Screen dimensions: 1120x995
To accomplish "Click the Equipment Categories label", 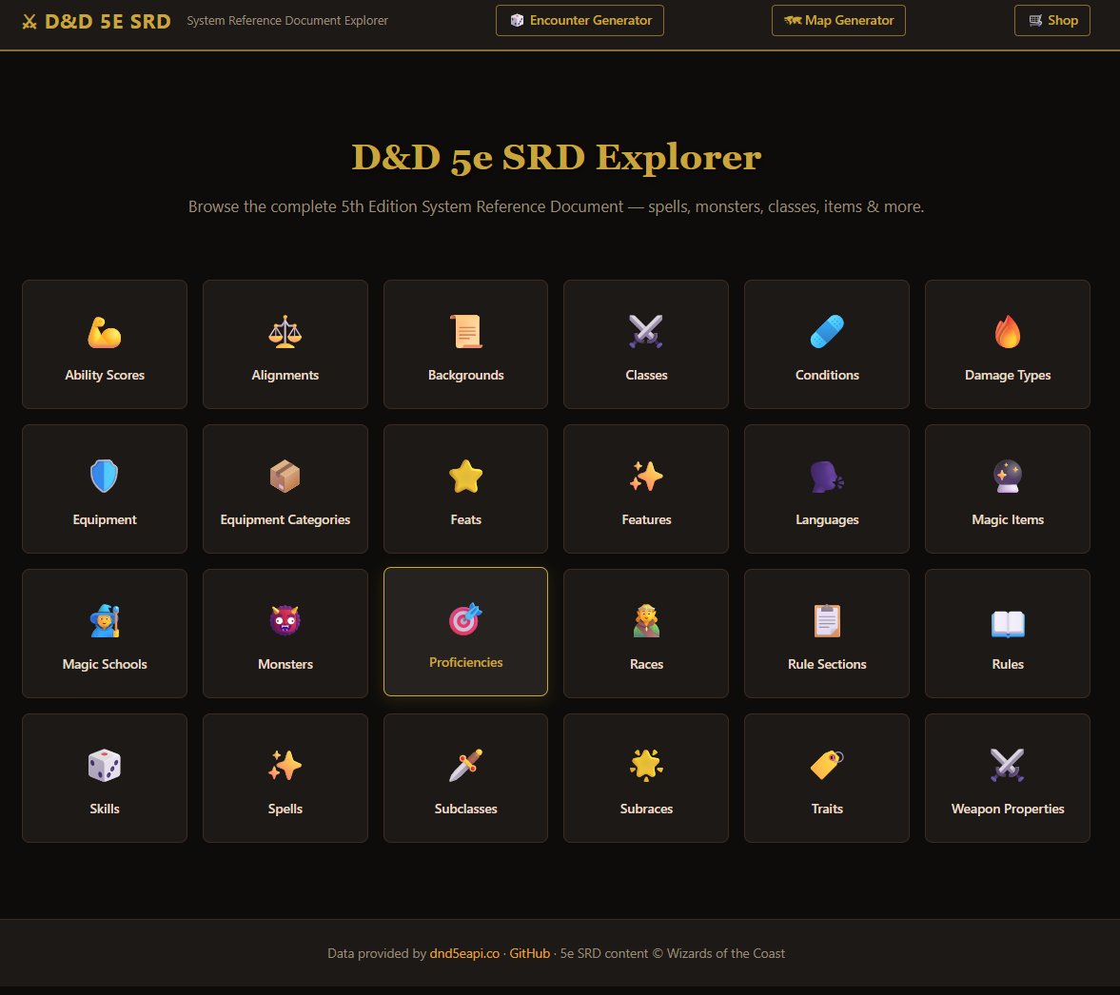I will 285,519.
